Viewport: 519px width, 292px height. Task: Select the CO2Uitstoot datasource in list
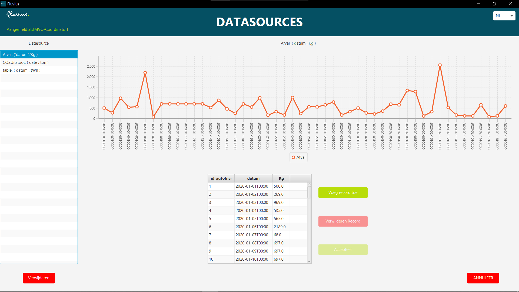[x=26, y=62]
